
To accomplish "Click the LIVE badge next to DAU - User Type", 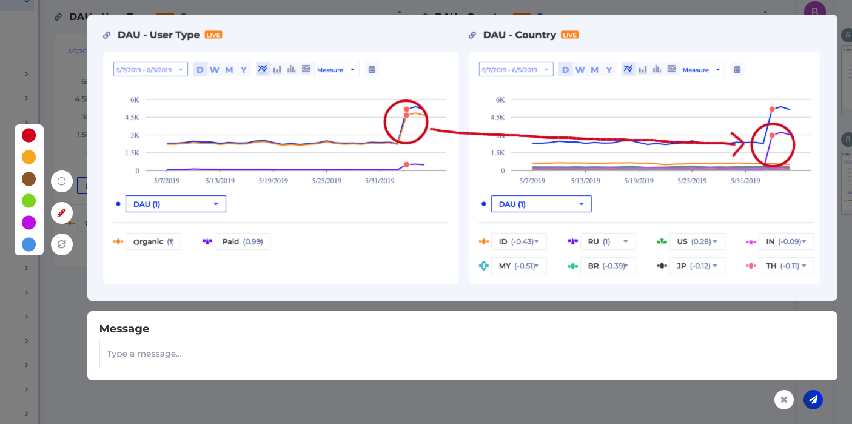I will click(x=213, y=35).
